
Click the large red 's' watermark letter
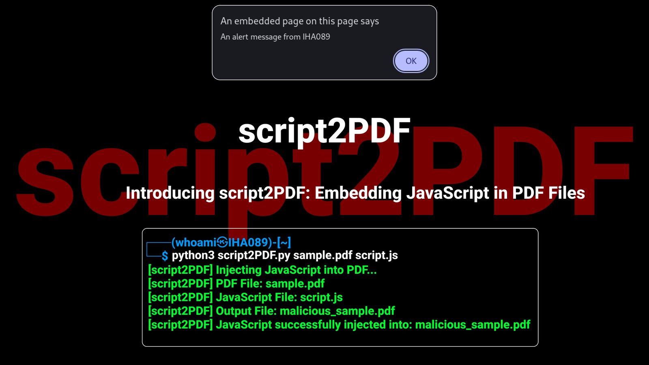[x=45, y=182]
